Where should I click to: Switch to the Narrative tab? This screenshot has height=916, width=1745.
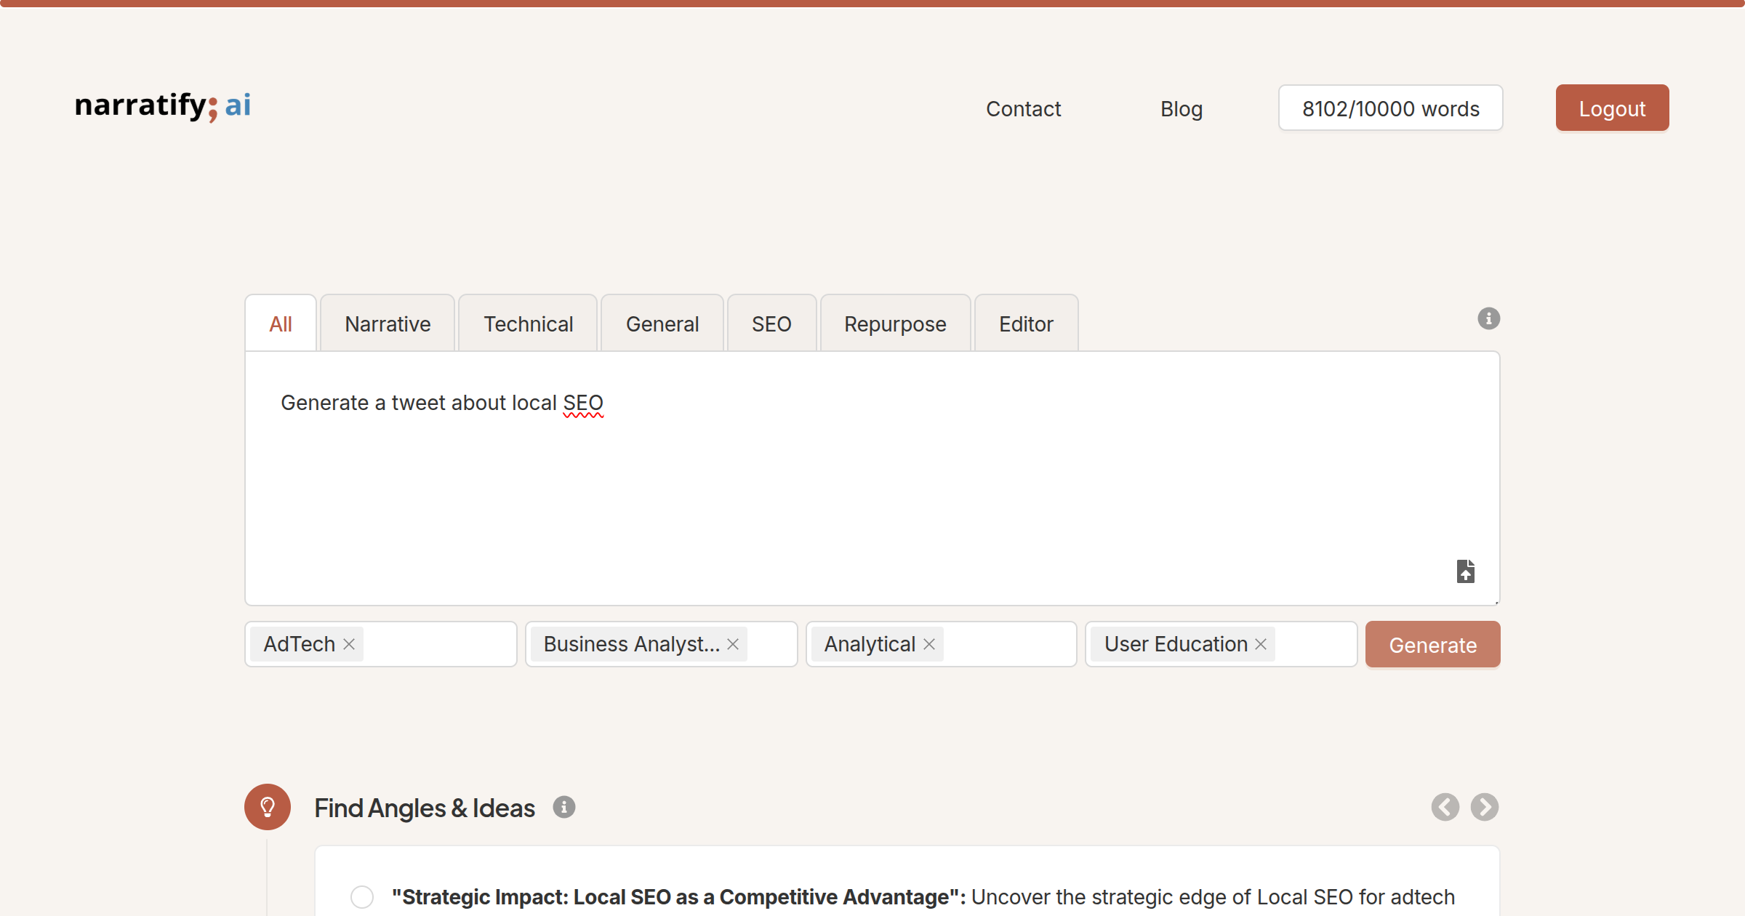coord(388,324)
